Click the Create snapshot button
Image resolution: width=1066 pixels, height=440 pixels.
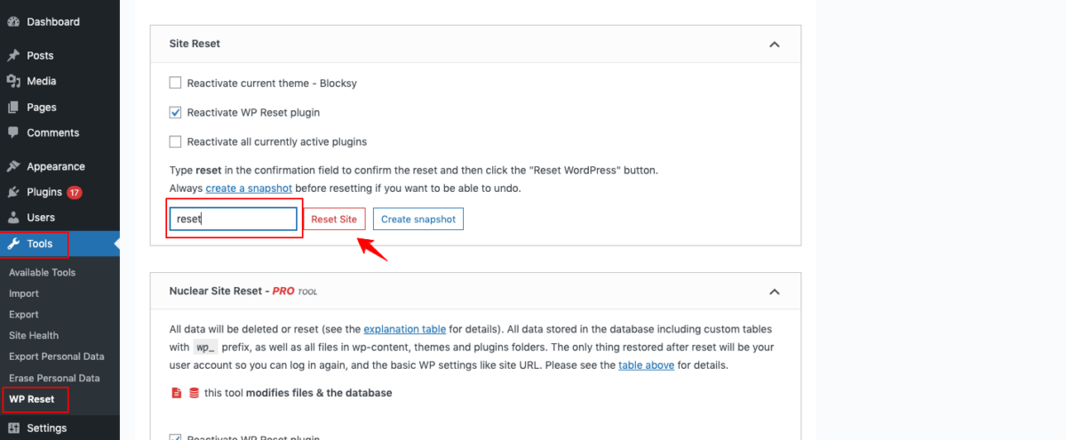[x=418, y=220]
